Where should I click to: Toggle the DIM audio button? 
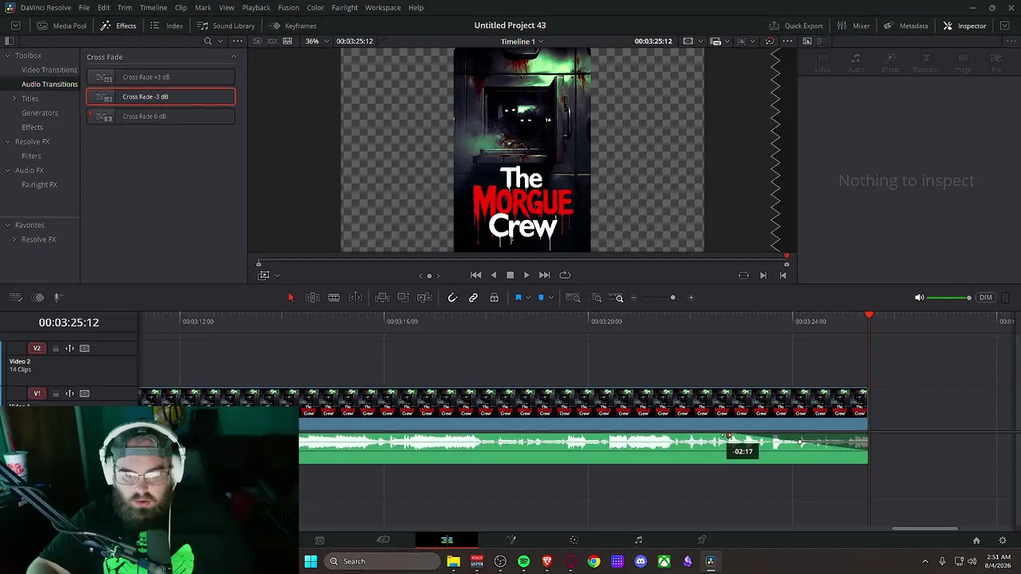point(986,297)
